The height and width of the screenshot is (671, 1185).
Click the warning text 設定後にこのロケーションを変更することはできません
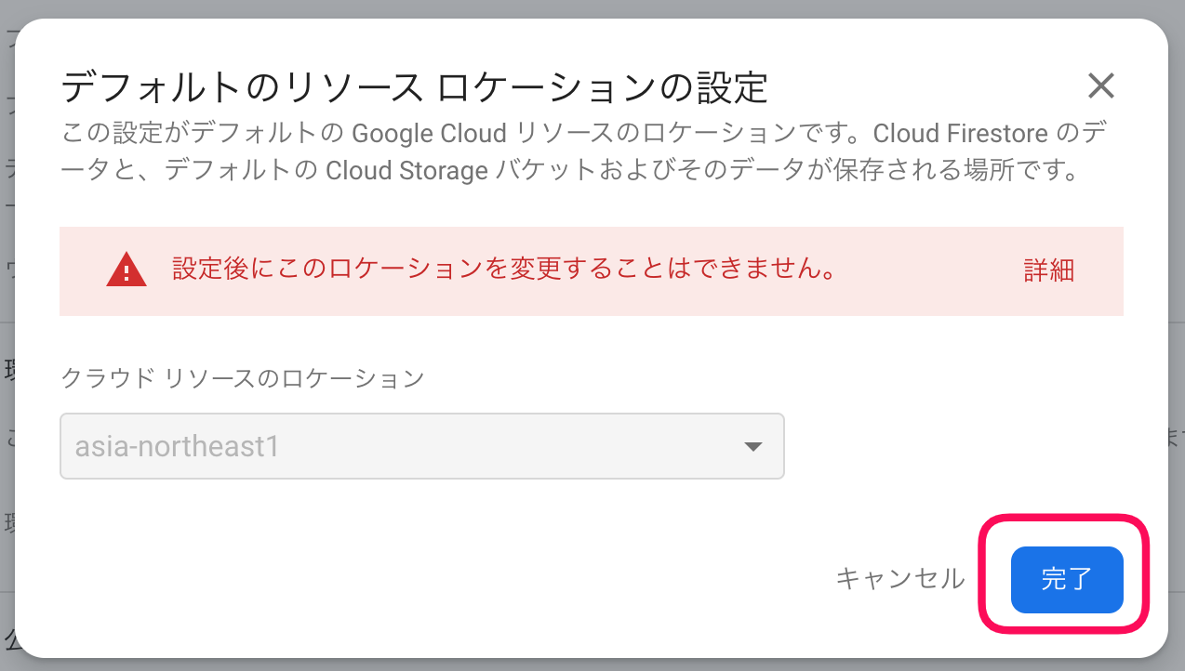click(502, 270)
